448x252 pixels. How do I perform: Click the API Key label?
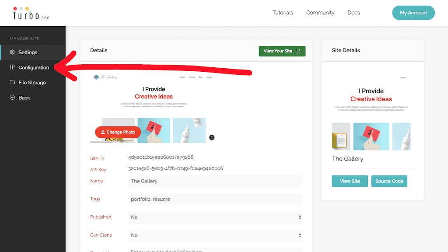tap(98, 169)
